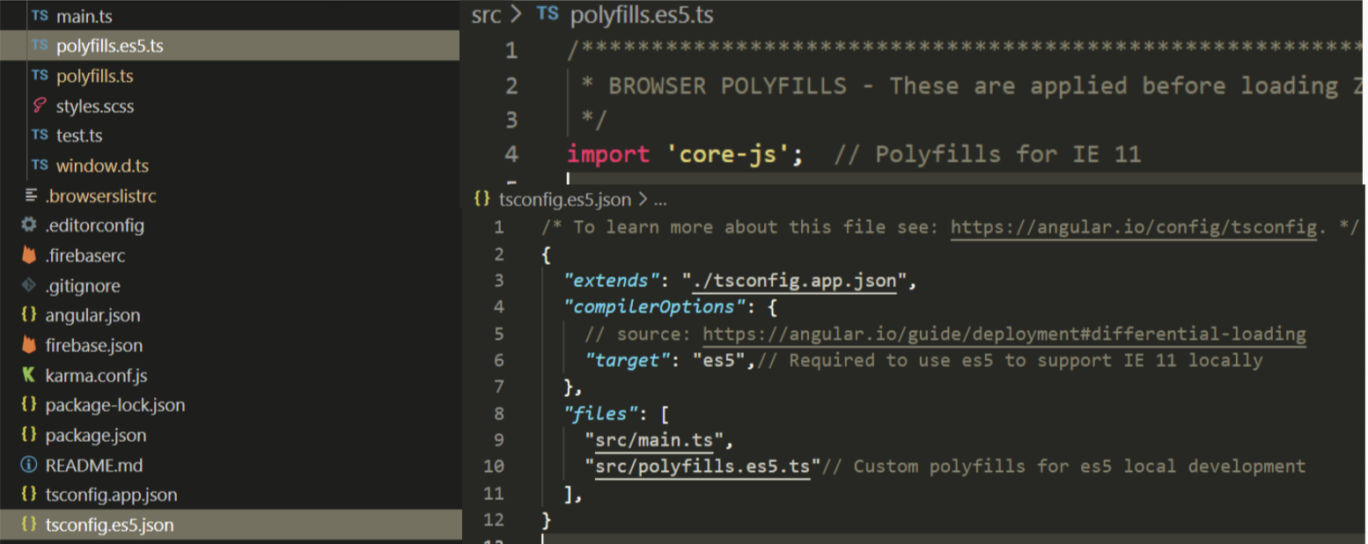The height and width of the screenshot is (544, 1368).
Task: Click the Sass icon beside styles.scss
Action: [x=40, y=106]
